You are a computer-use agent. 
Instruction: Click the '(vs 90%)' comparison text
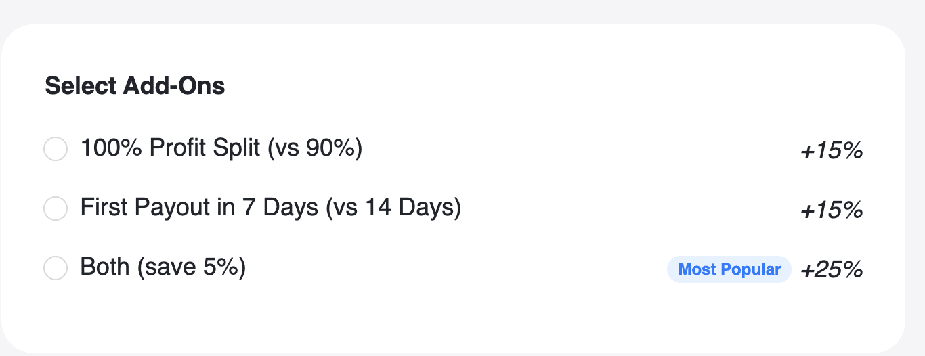pyautogui.click(x=315, y=148)
